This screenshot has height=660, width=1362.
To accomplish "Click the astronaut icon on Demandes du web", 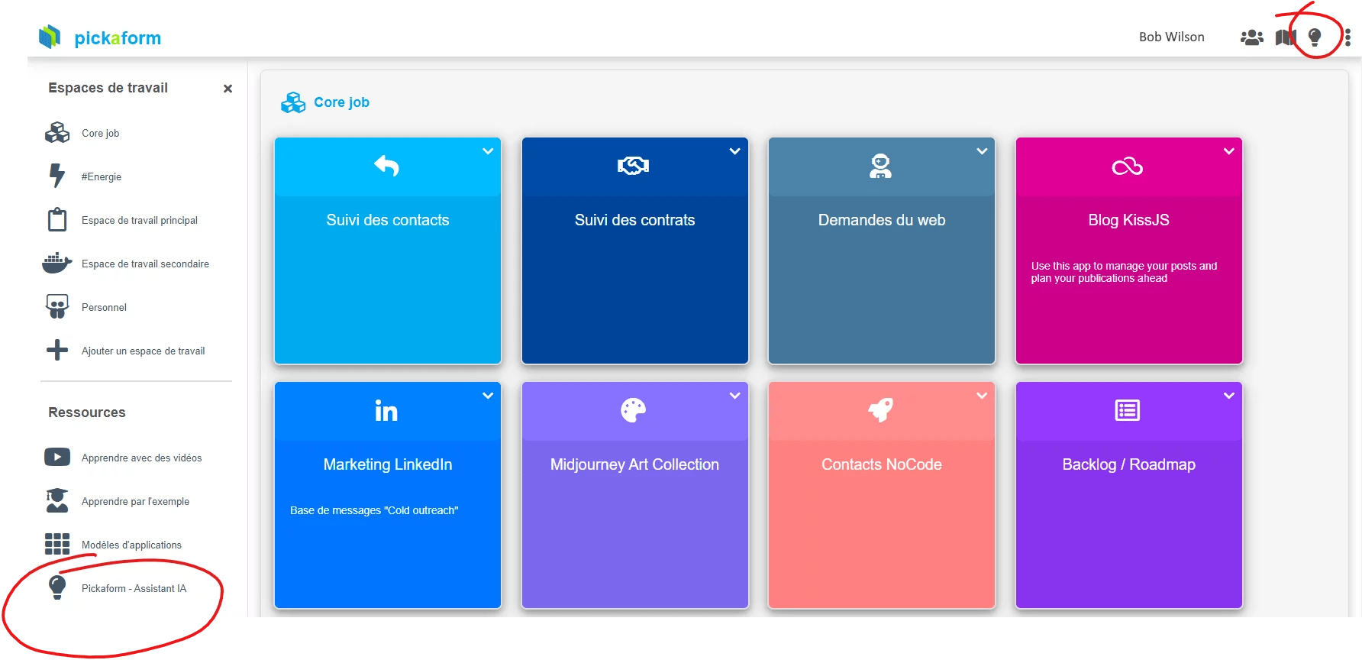I will [x=881, y=166].
